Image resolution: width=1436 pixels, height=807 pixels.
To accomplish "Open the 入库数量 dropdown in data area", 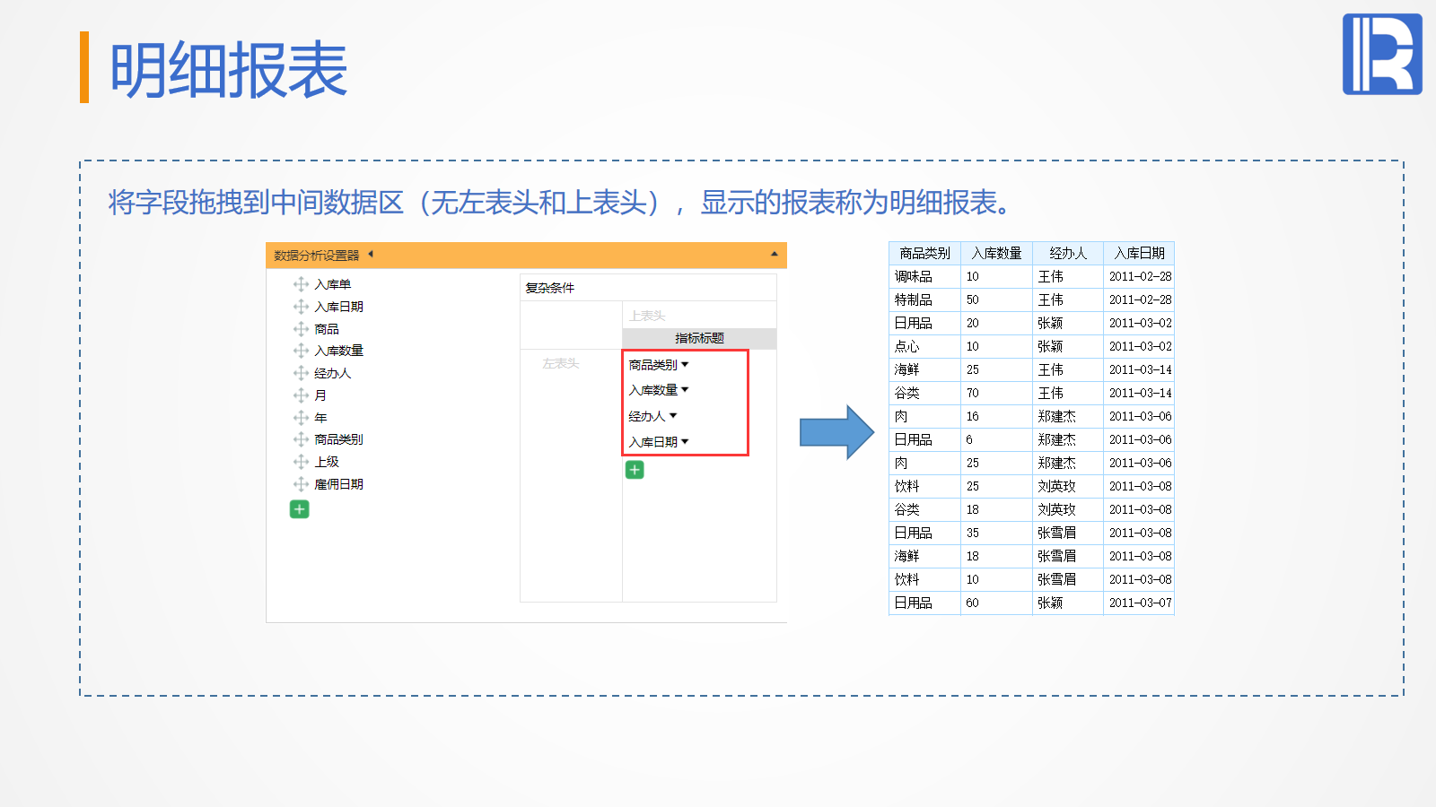I will pyautogui.click(x=685, y=390).
